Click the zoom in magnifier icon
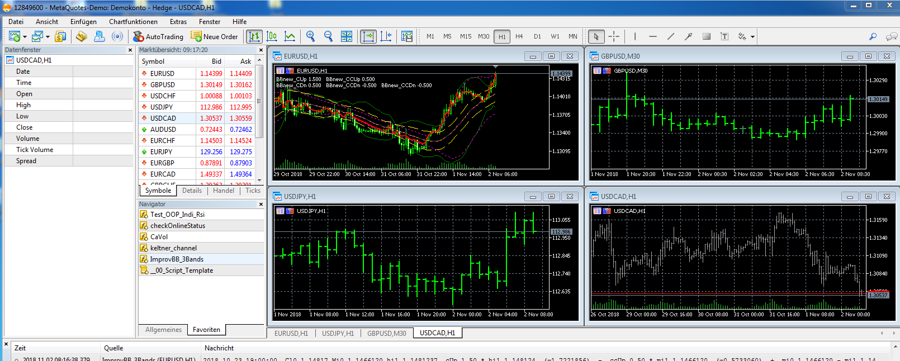900x361 pixels. 311,36
